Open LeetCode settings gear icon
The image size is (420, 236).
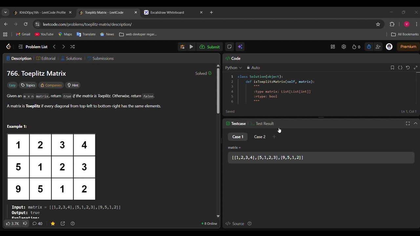(x=344, y=47)
